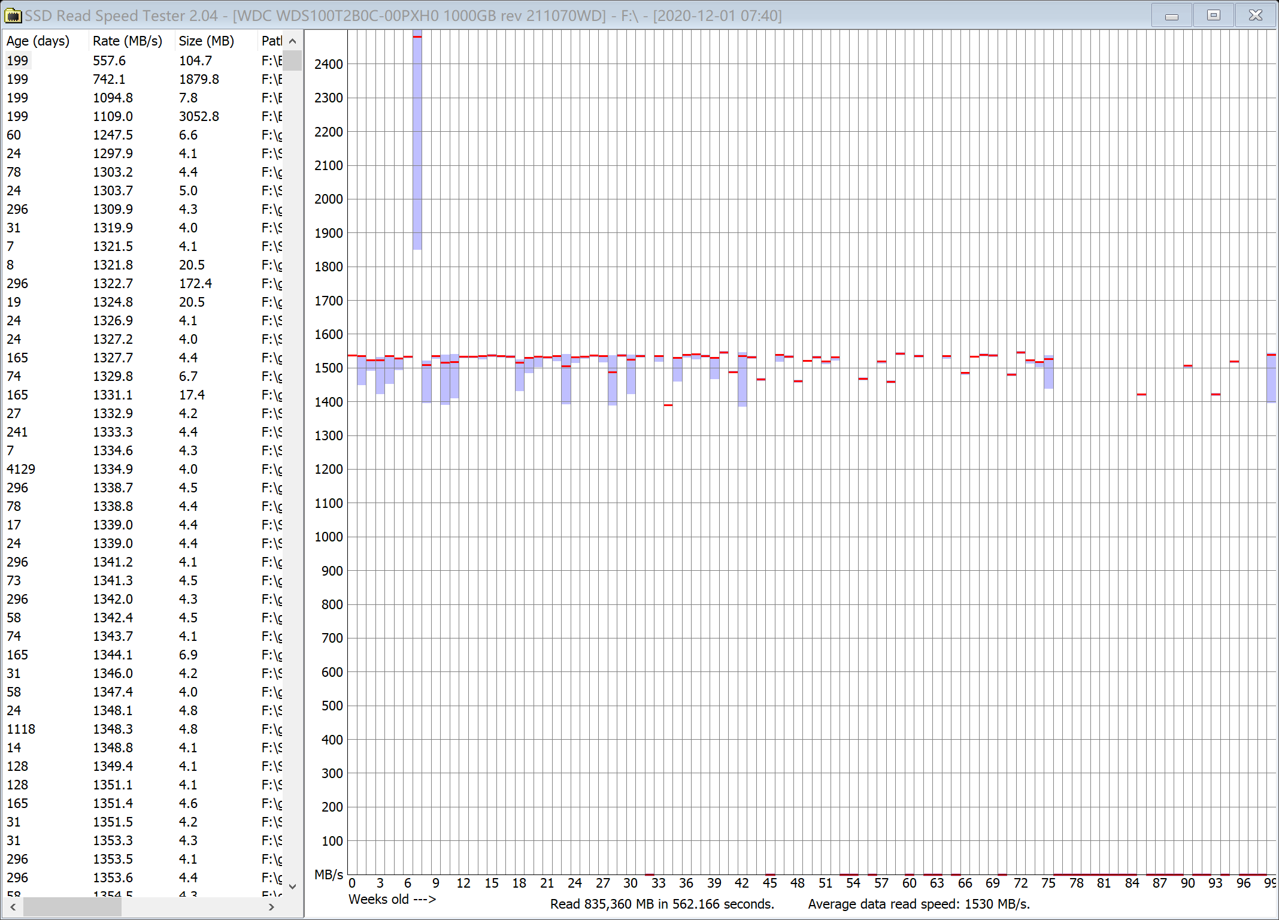Select row with rate 557.6 MB/s
1279x920 pixels.
click(x=143, y=60)
